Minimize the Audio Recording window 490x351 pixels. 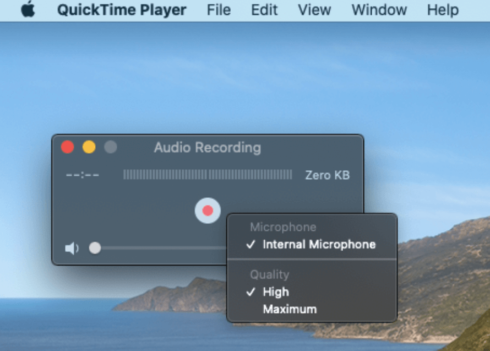(x=89, y=147)
